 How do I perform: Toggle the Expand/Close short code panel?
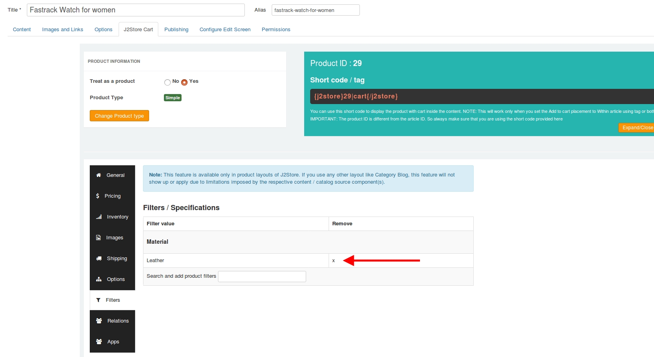[x=637, y=128]
